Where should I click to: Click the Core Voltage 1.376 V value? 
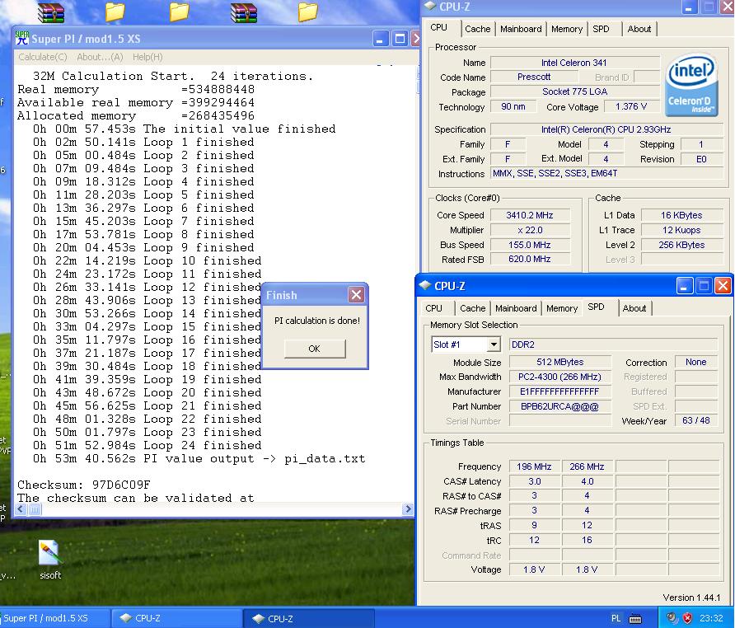coord(631,106)
